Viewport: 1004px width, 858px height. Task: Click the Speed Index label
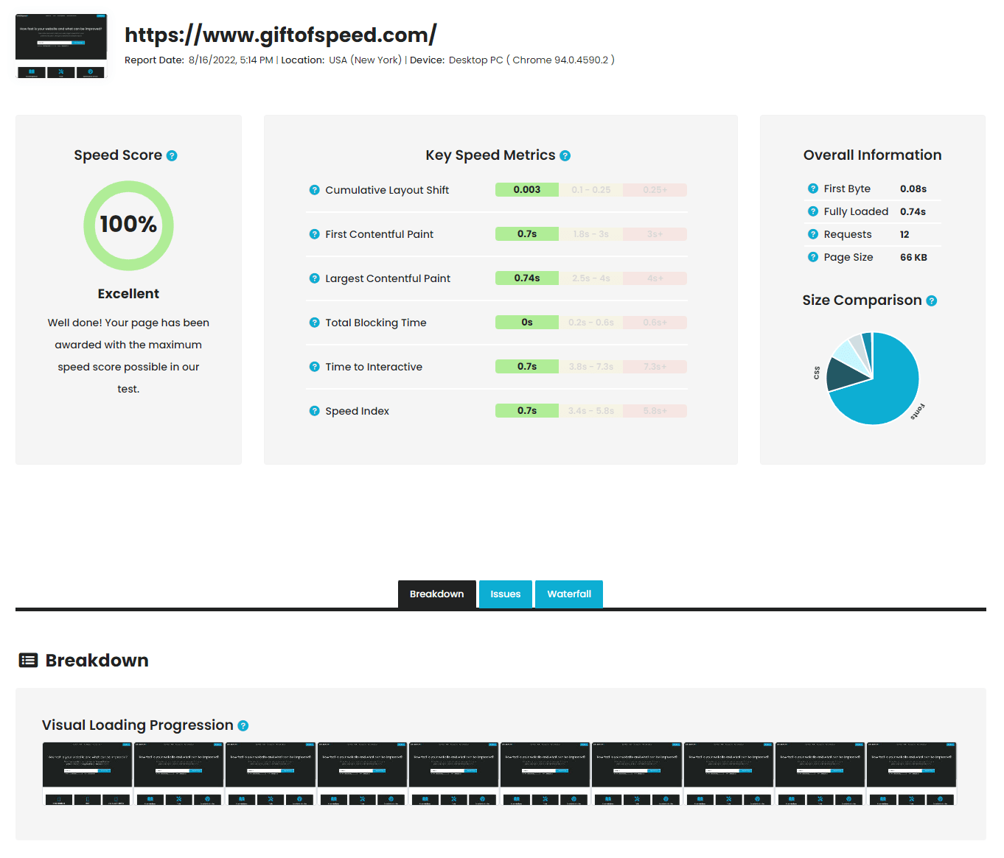[358, 411]
